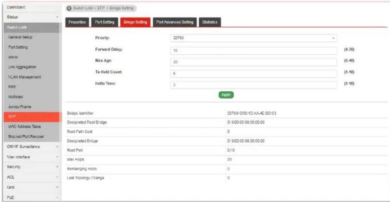Open VLAN Management in the sidebar

click(32, 77)
